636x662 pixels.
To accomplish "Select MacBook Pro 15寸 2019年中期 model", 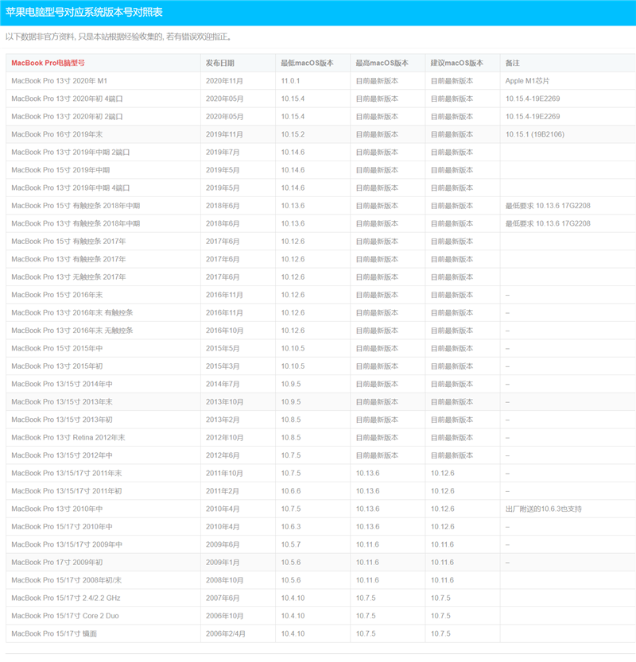I will point(60,170).
